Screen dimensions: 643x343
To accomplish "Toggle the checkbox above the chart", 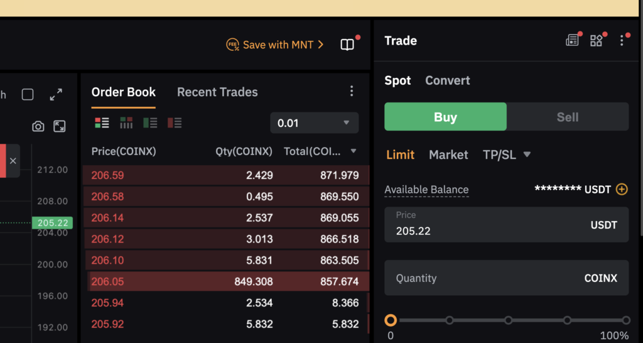I will coord(28,95).
